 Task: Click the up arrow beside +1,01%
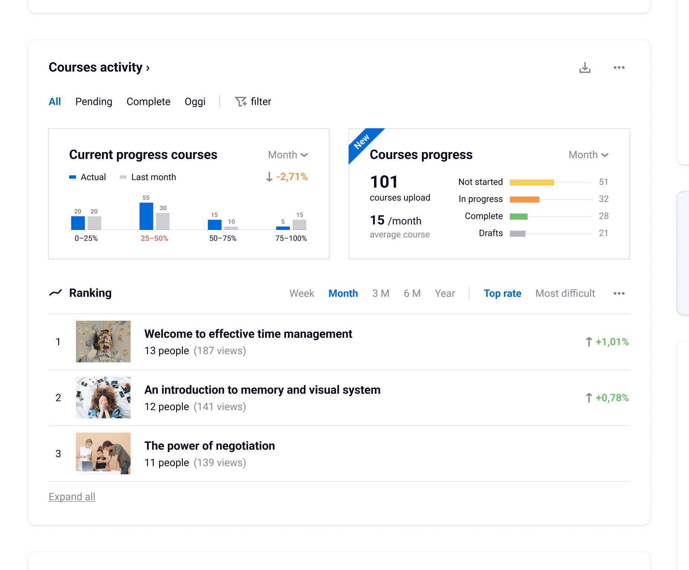pos(588,342)
